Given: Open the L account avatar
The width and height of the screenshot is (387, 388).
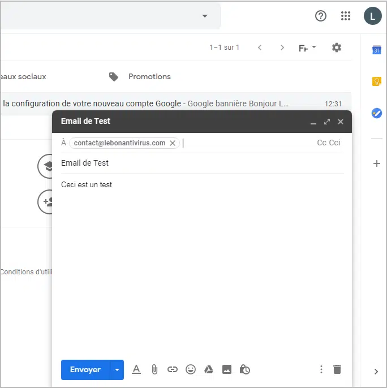Looking at the screenshot, I should click(x=372, y=16).
